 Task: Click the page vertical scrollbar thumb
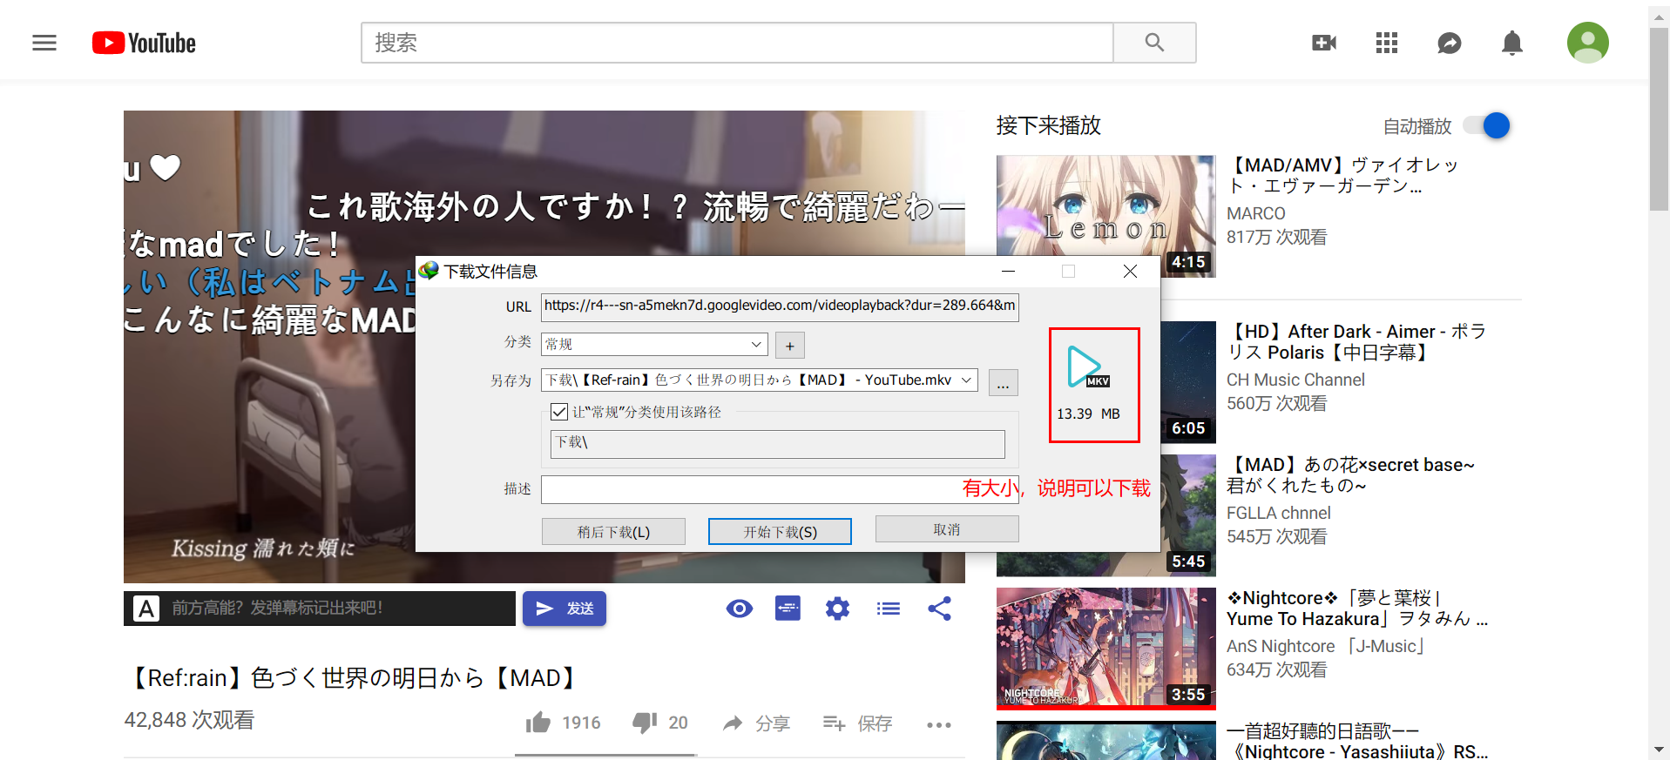(x=1659, y=118)
